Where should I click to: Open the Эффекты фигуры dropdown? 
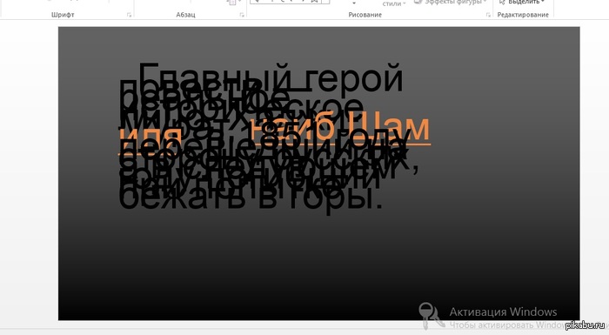tap(450, 3)
